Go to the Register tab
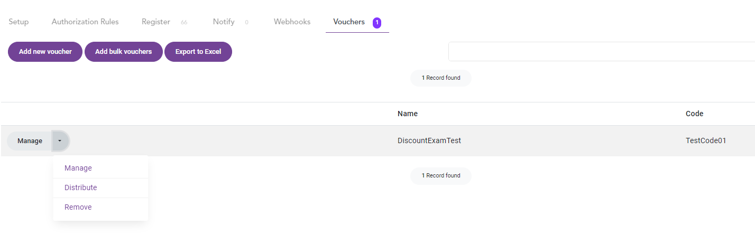The width and height of the screenshot is (755, 244). click(156, 22)
